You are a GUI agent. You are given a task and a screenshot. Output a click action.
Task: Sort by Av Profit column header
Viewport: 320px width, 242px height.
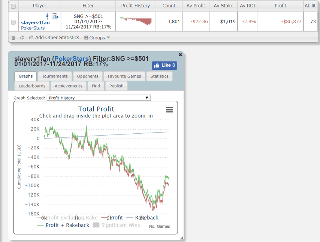point(196,6)
